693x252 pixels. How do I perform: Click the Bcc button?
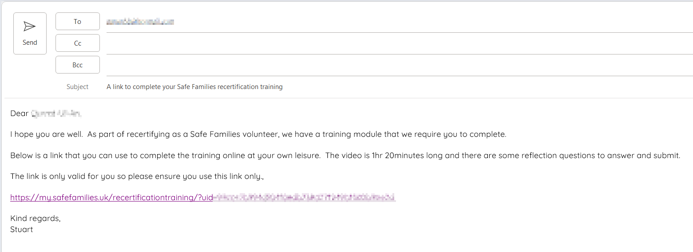(x=77, y=65)
